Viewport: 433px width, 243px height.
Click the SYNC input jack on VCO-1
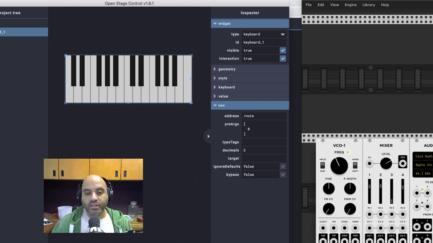(344, 228)
